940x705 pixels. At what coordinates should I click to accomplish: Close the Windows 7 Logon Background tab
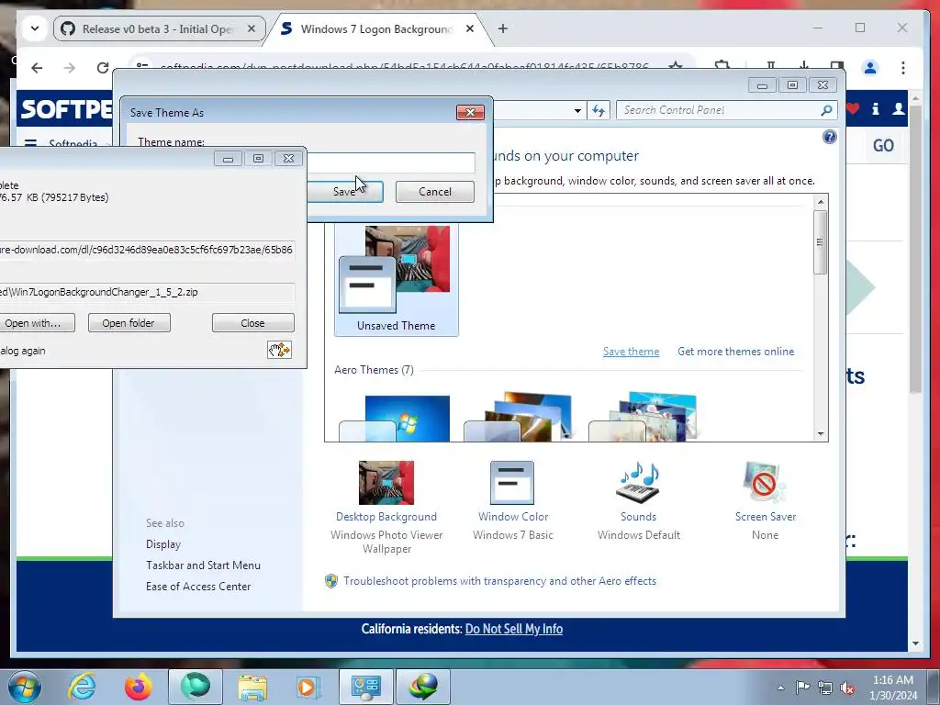[x=470, y=28]
